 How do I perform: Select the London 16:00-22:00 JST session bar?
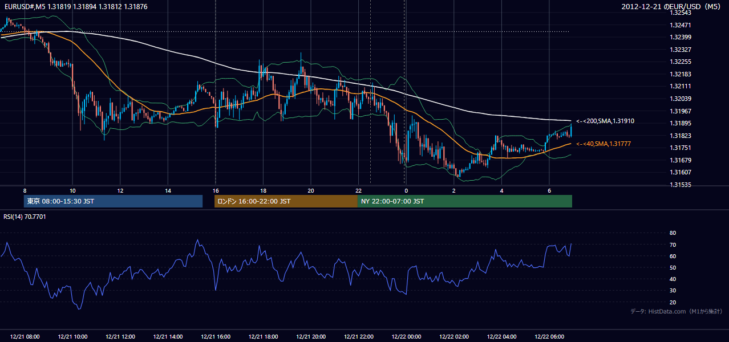coord(286,201)
